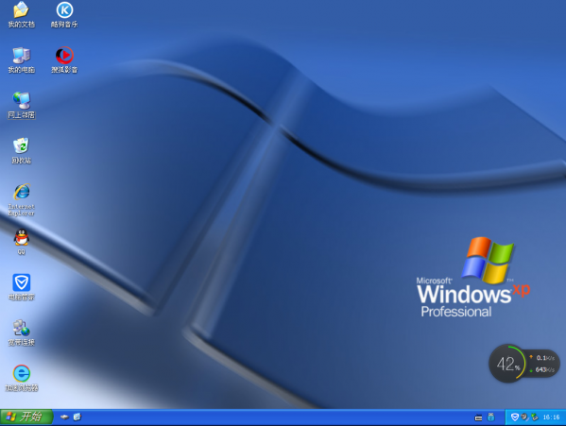Screen dimensions: 566x426
Task: Open the 网上邻居 network icon
Action: (x=22, y=101)
